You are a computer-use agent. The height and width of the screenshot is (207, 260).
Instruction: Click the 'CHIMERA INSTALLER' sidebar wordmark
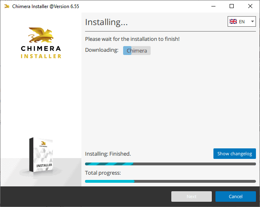41,52
